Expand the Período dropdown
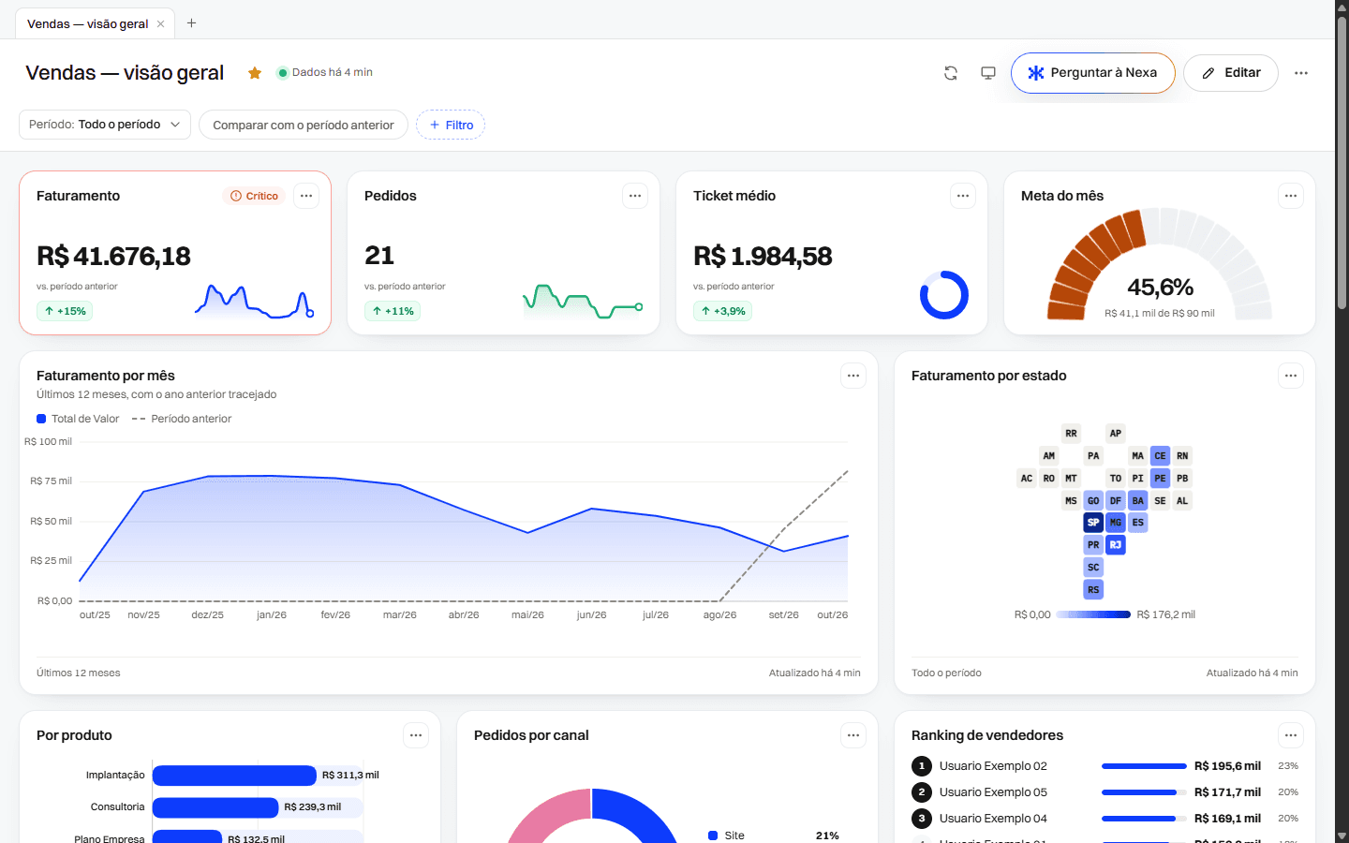The height and width of the screenshot is (843, 1349). (105, 125)
